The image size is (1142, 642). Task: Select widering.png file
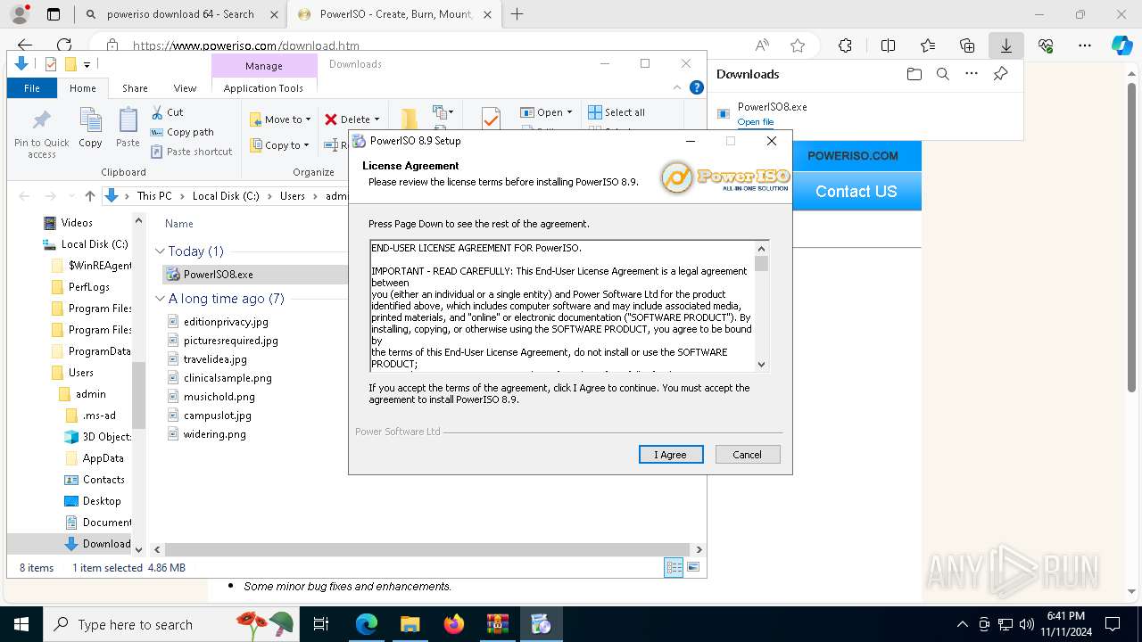coord(214,434)
